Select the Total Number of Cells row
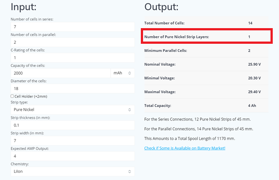279x180 pixels. 206,22
